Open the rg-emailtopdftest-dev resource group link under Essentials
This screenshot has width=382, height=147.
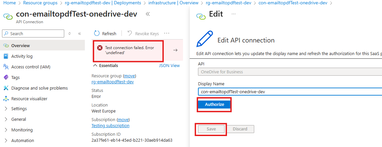112,82
